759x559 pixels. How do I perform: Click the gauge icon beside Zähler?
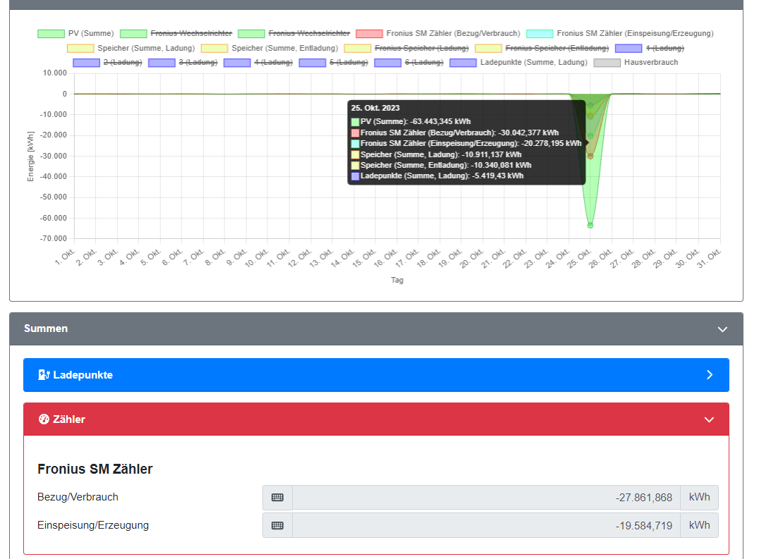44,419
